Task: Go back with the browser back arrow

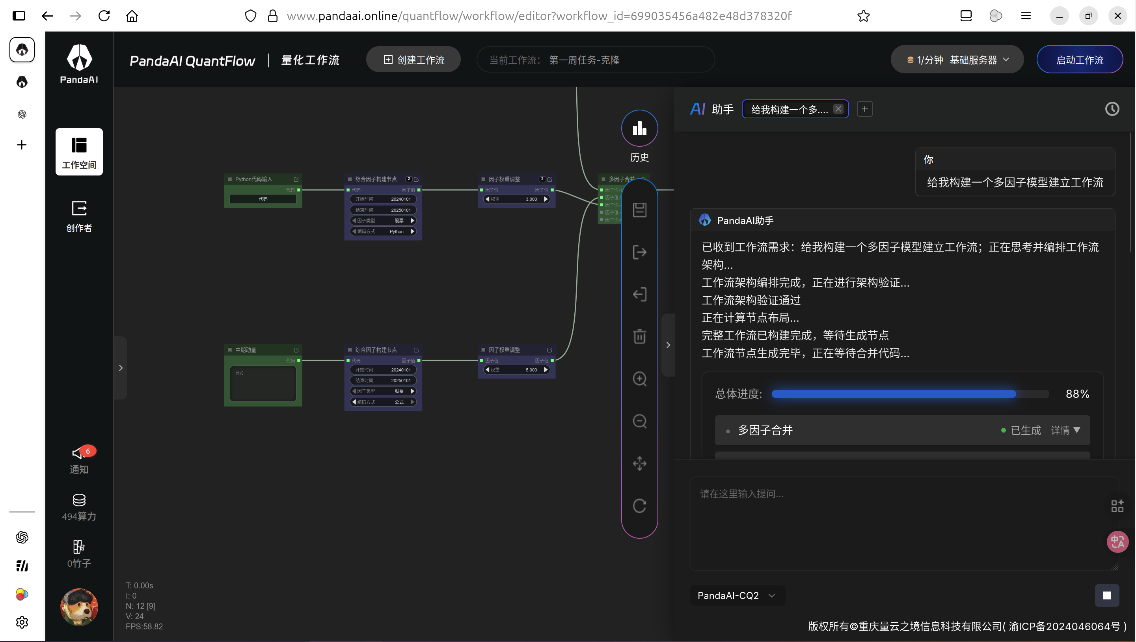Action: (47, 16)
